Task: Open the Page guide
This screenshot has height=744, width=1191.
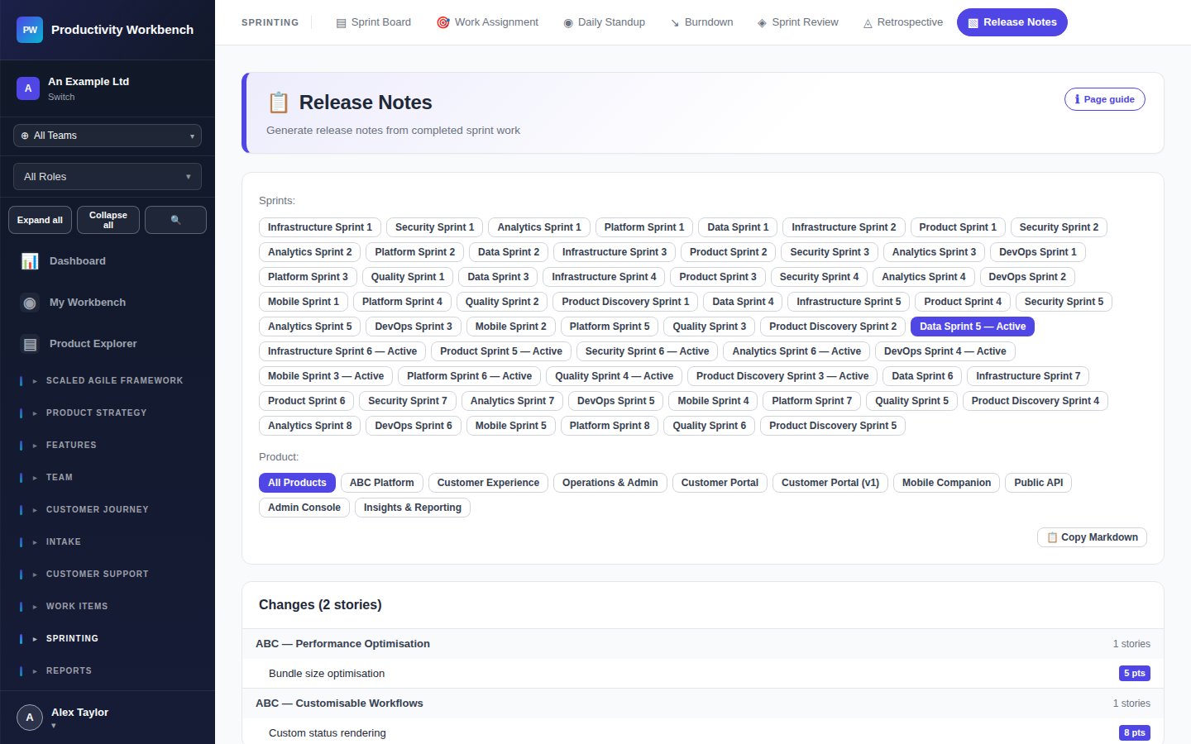Action: 1105,99
